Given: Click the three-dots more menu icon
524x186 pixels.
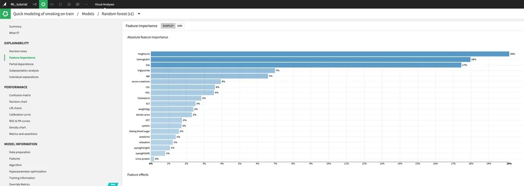Looking at the screenshot, I should click(86, 4).
